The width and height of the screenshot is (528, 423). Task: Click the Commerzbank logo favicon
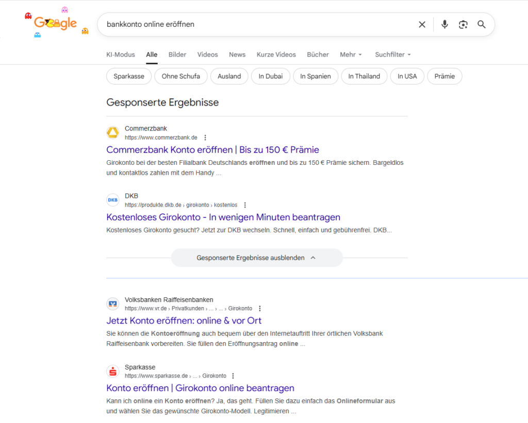click(x=113, y=132)
